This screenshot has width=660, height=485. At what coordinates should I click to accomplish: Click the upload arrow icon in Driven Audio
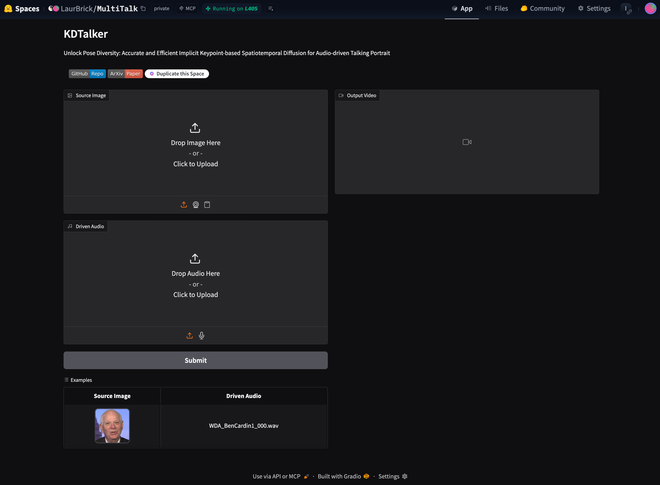click(x=195, y=259)
